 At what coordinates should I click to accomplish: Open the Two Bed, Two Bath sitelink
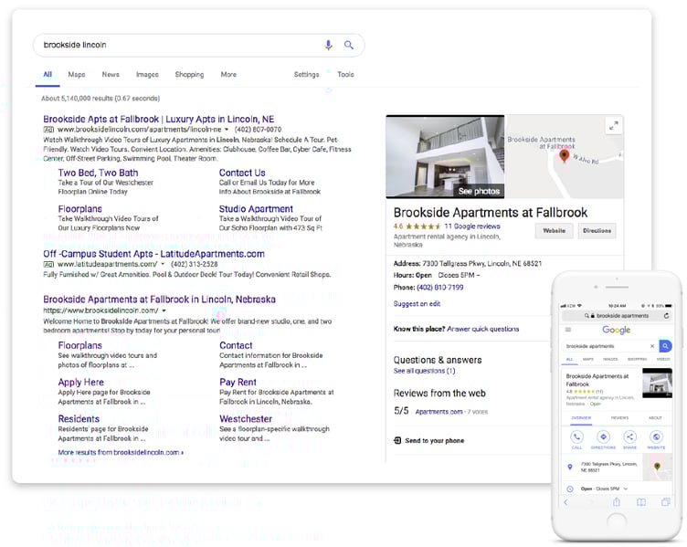click(98, 173)
